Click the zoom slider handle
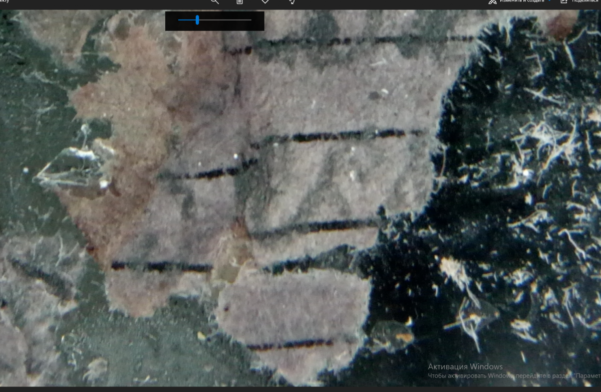The width and height of the screenshot is (601, 392). pyautogui.click(x=197, y=20)
